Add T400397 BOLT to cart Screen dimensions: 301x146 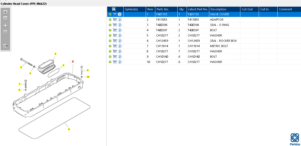click(115, 30)
